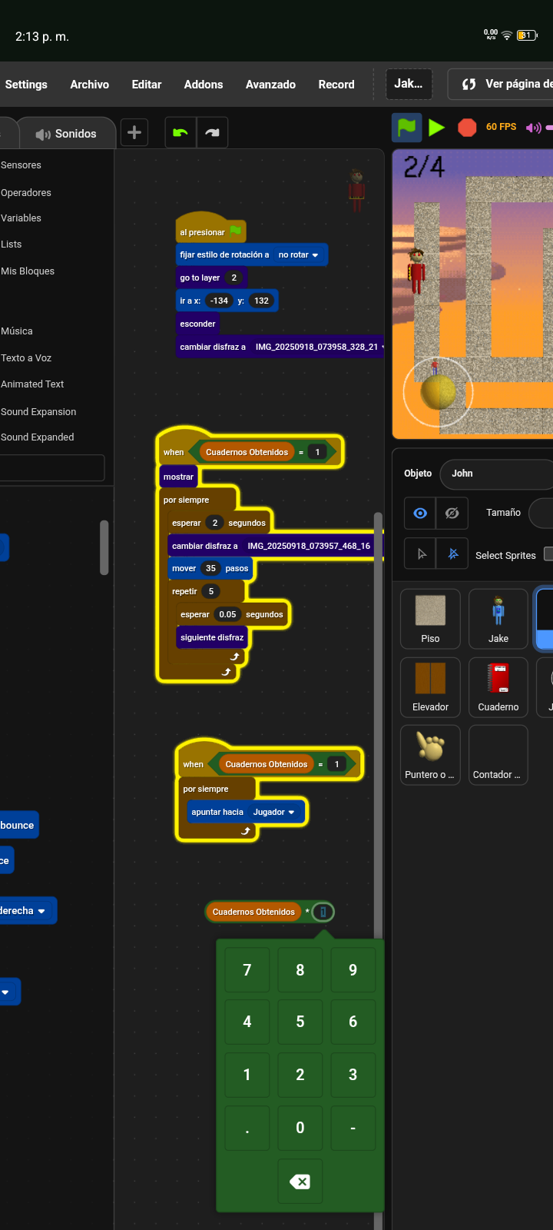553x1230 pixels.
Task: Click the Jak... project title field
Action: (x=409, y=84)
